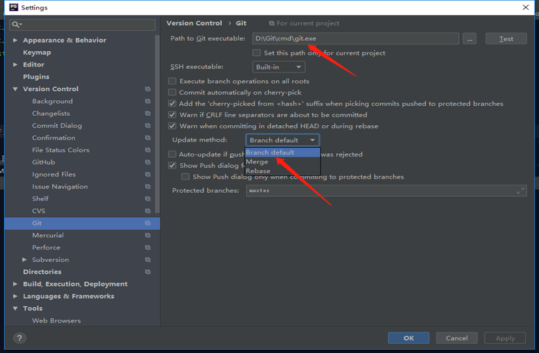539x353 pixels.
Task: Click the 'For current project' icon in header
Action: click(272, 23)
